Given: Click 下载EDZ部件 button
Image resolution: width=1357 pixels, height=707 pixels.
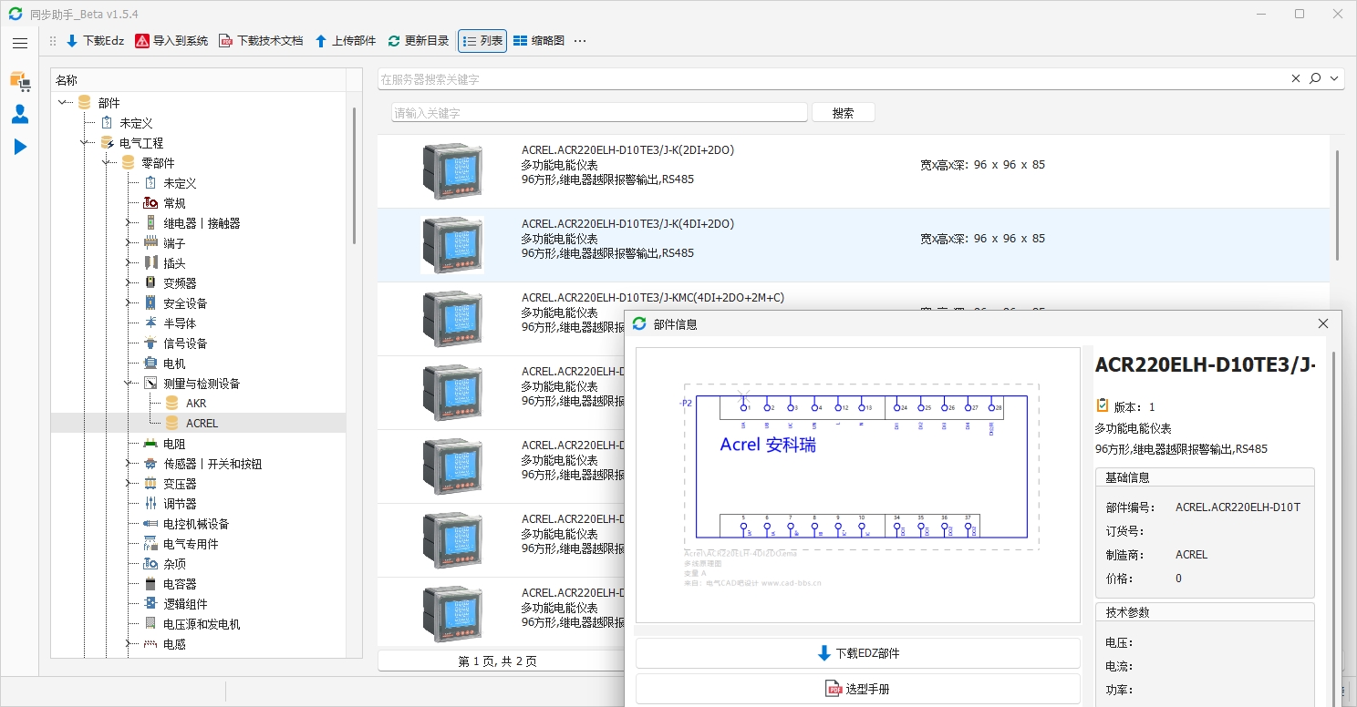Looking at the screenshot, I should click(x=858, y=653).
